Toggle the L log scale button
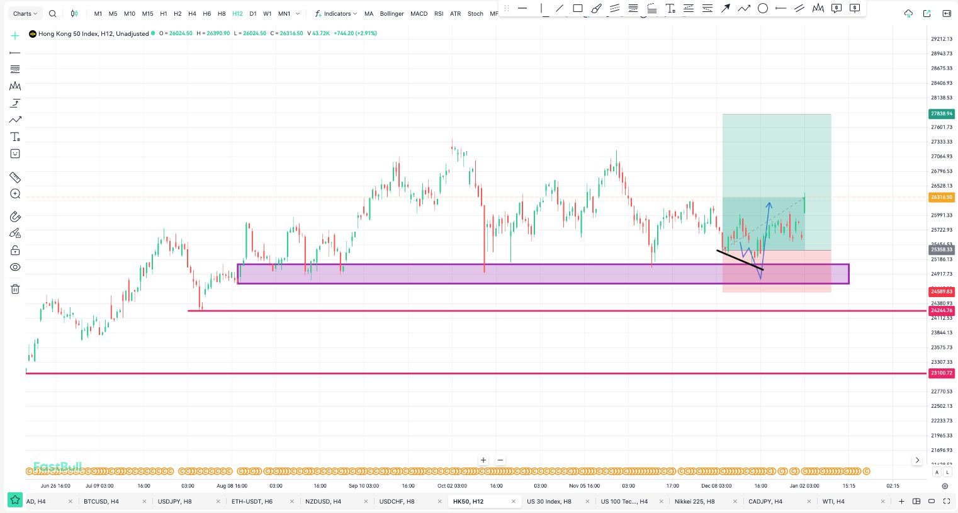Viewport: 958px width, 513px height. (947, 472)
